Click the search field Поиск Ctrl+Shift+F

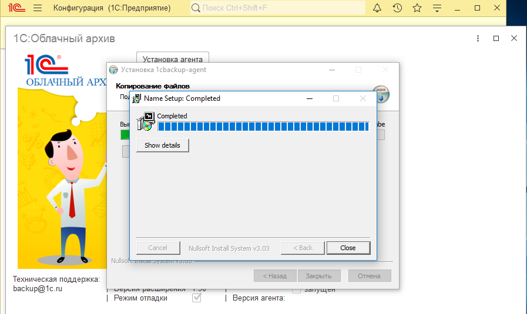pyautogui.click(x=278, y=8)
